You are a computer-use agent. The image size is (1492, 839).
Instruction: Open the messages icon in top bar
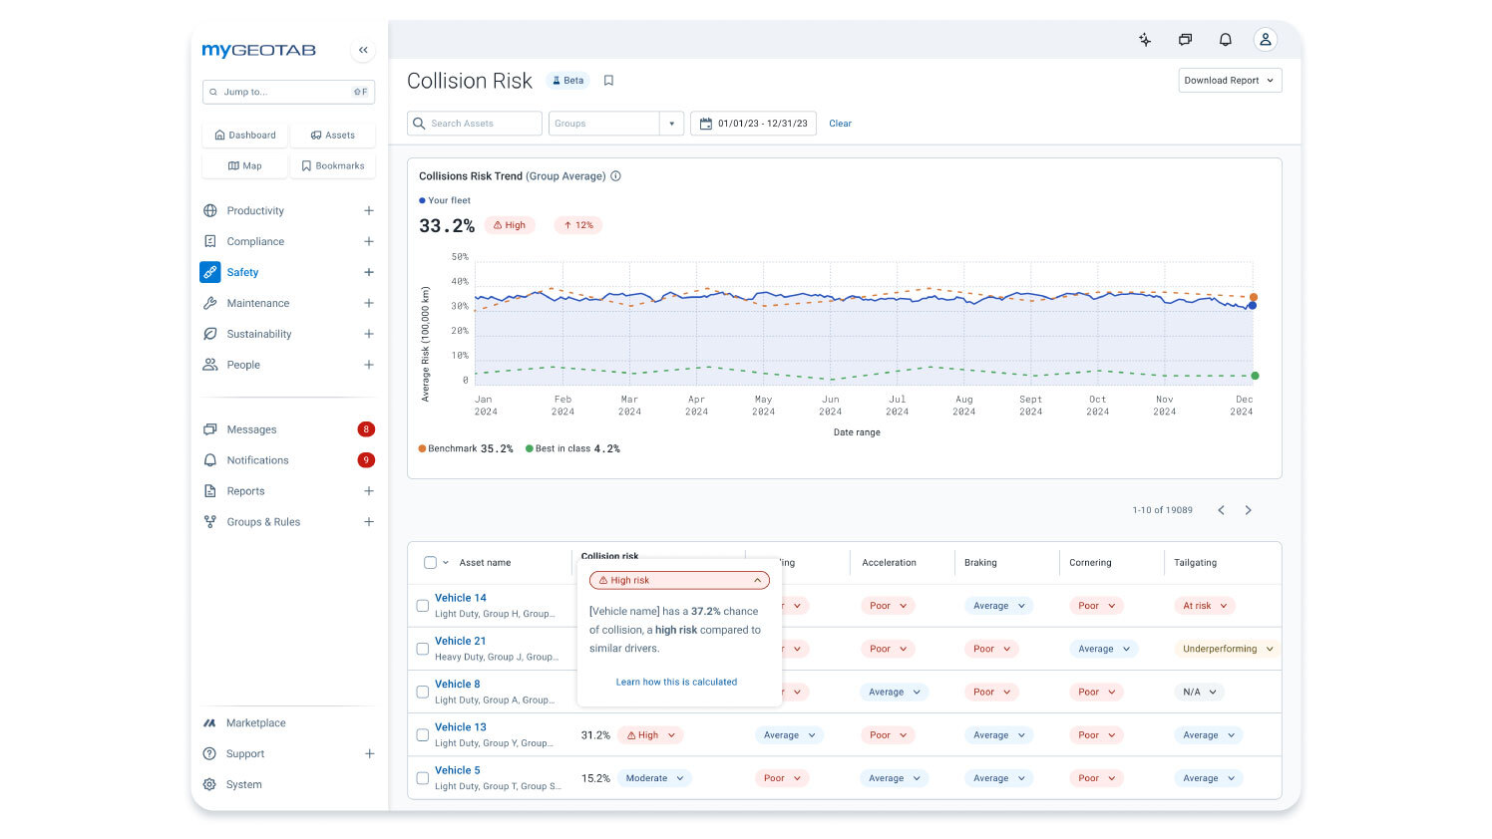tap(1185, 40)
